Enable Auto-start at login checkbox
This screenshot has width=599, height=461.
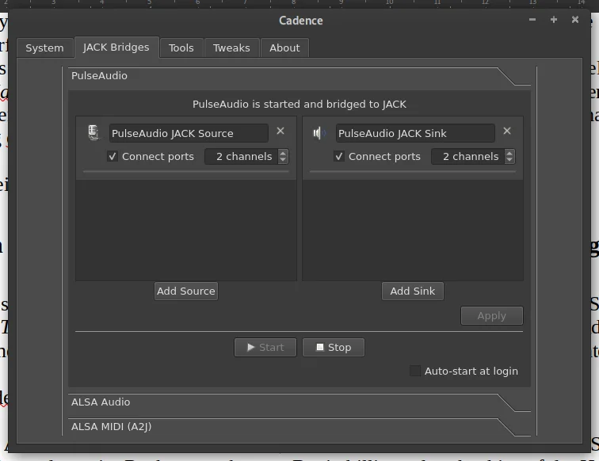point(415,371)
